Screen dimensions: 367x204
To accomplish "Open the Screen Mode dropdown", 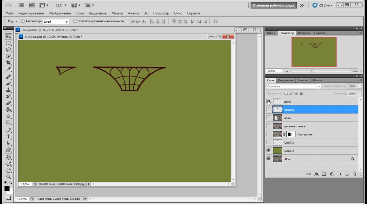I will point(90,6).
